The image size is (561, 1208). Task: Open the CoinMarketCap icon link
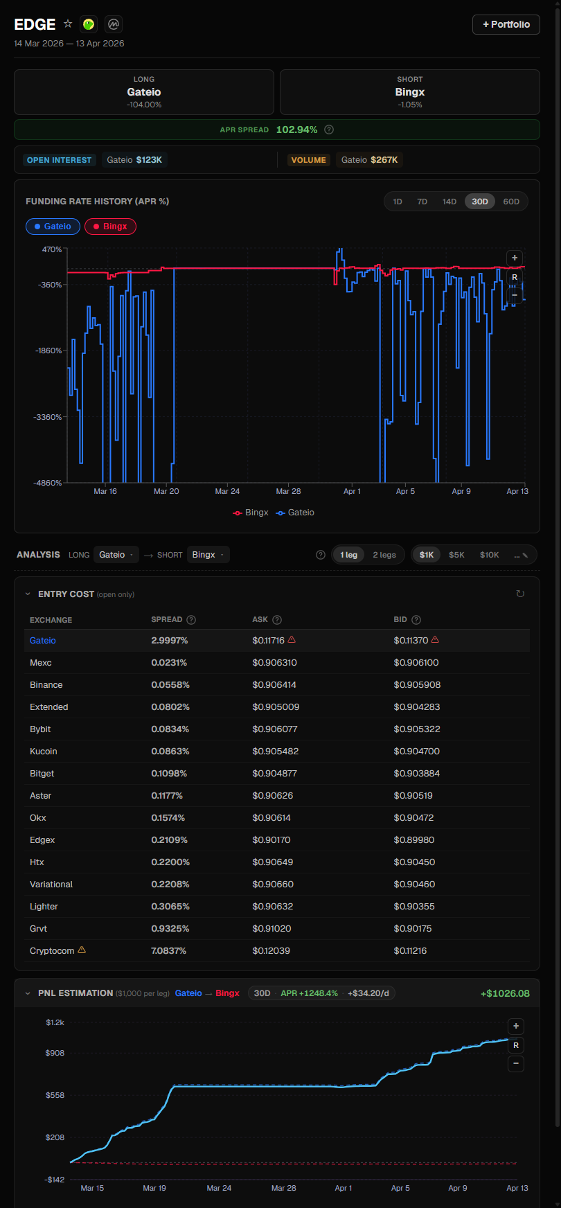point(114,24)
